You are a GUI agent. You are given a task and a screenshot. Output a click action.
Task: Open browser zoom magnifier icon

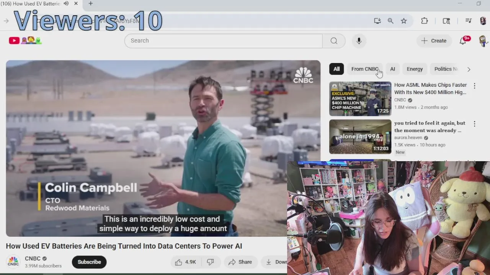(390, 21)
